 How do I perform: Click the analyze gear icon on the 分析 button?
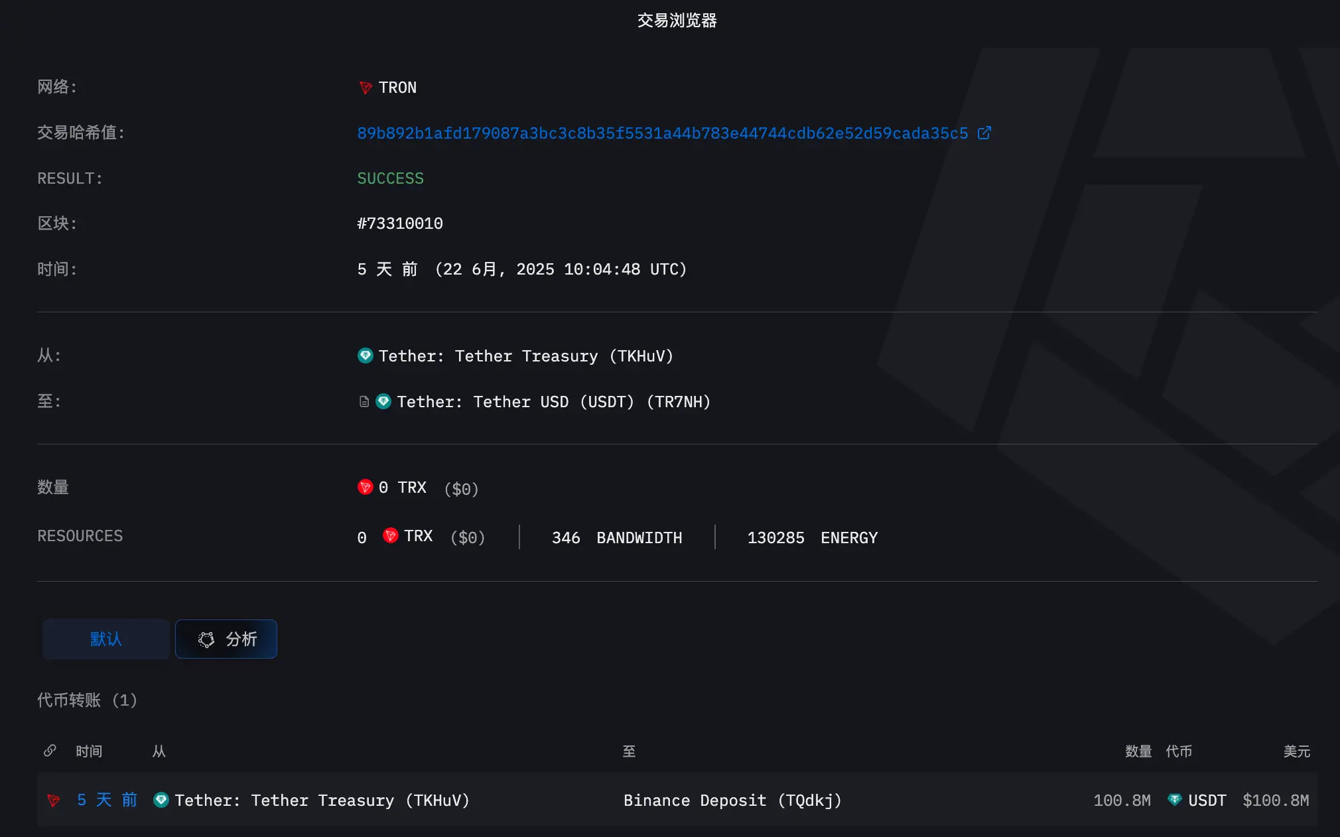pos(206,639)
